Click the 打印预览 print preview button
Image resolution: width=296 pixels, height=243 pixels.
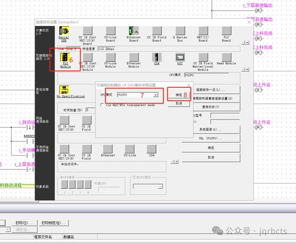(53, 223)
